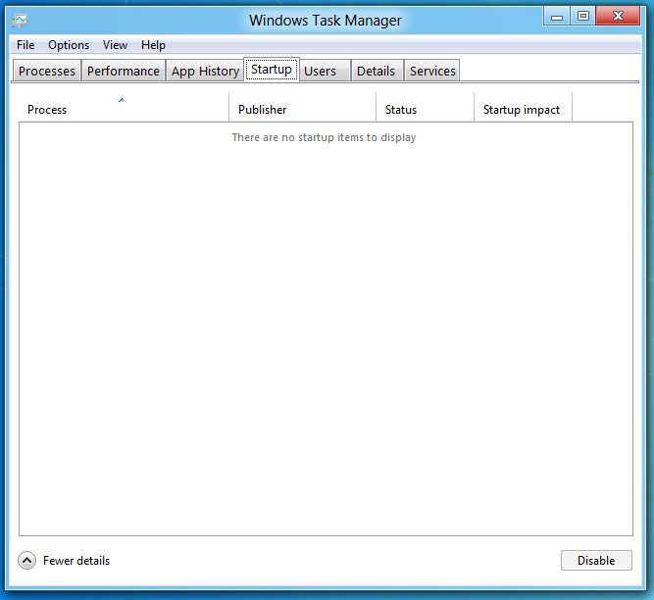Click the Task Manager title bar icon

pos(20,21)
